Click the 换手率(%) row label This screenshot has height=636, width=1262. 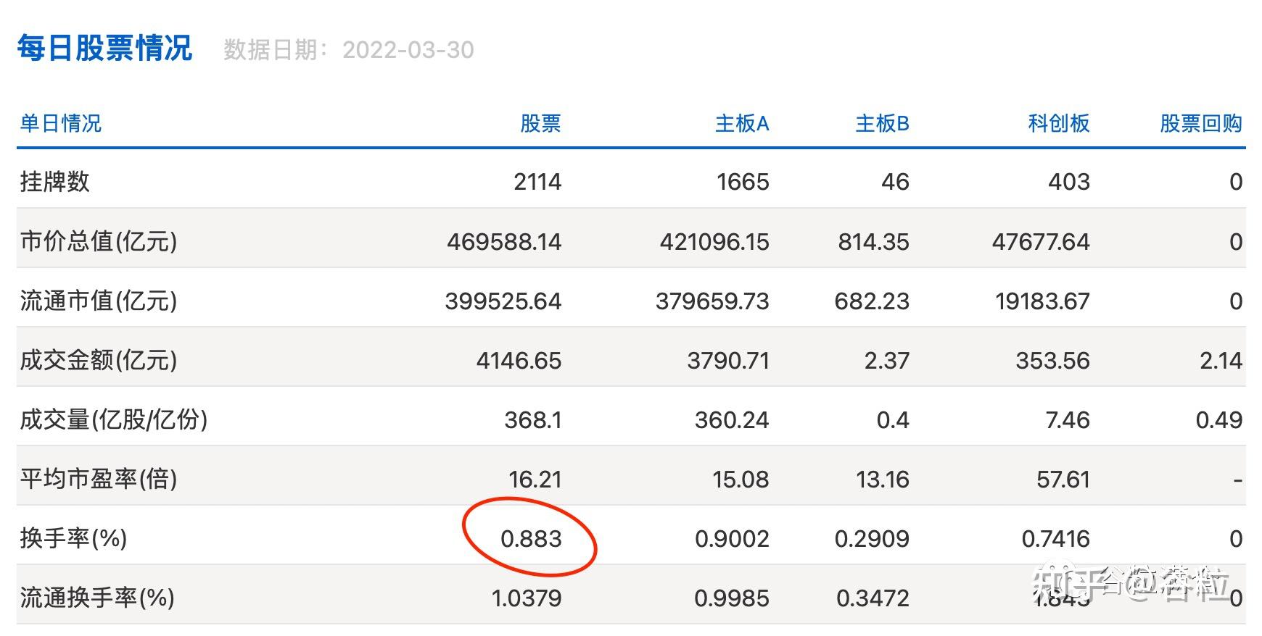[73, 538]
